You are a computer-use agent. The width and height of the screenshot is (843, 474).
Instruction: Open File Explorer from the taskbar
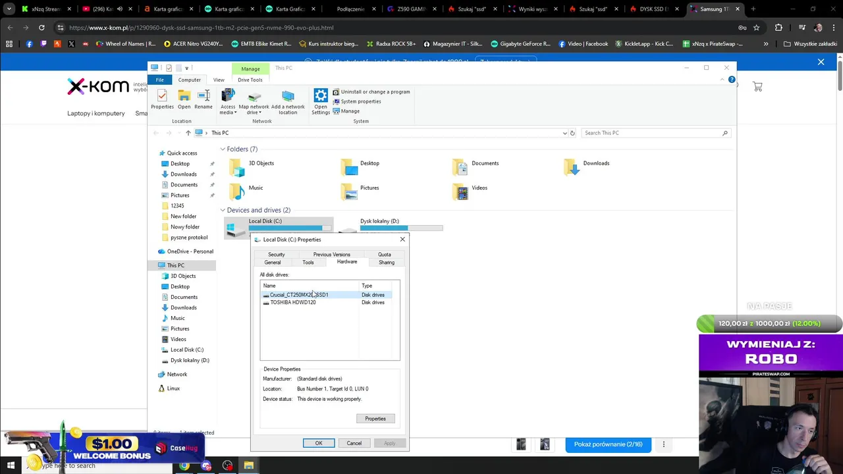click(x=249, y=465)
